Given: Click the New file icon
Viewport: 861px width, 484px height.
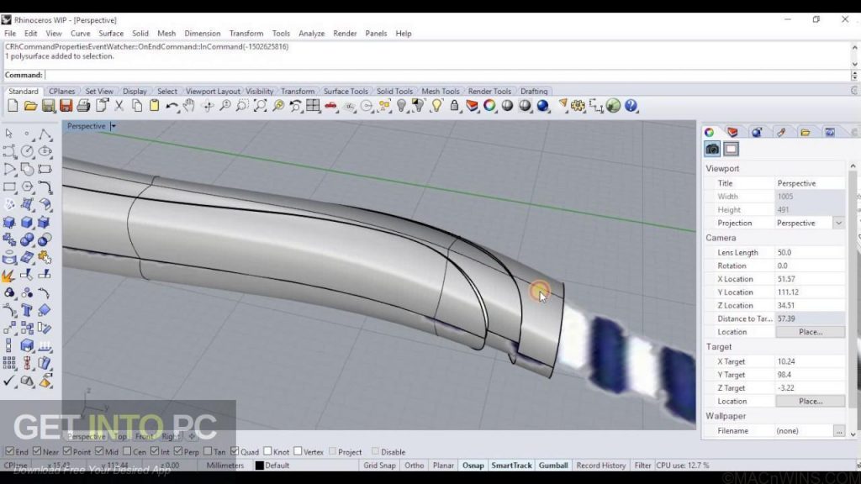Looking at the screenshot, I should [13, 106].
